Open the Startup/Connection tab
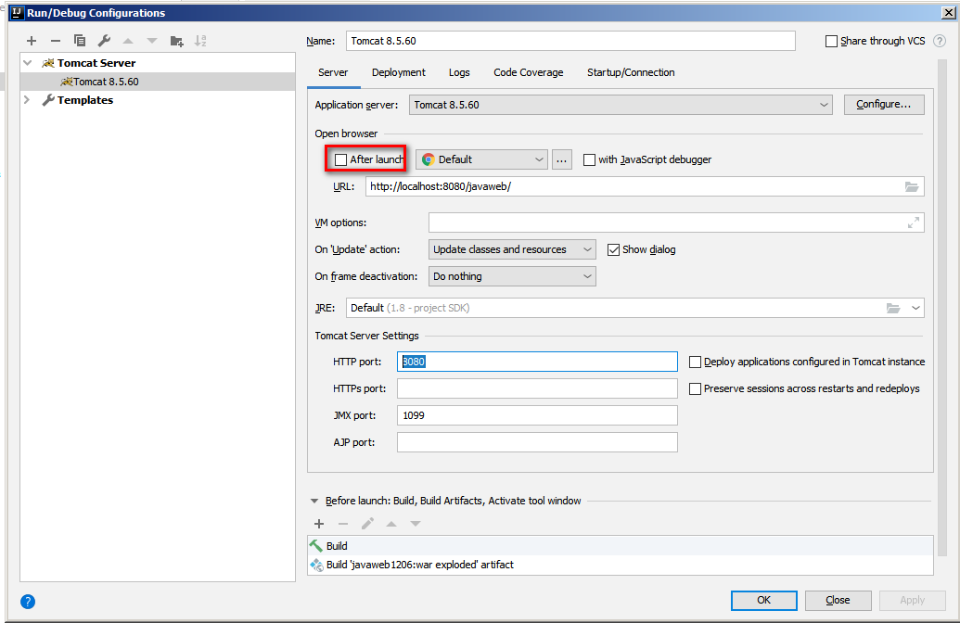Image resolution: width=960 pixels, height=623 pixels. tap(631, 72)
